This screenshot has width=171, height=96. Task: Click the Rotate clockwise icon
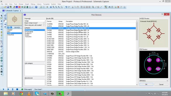pyautogui.click(x=5, y=16)
